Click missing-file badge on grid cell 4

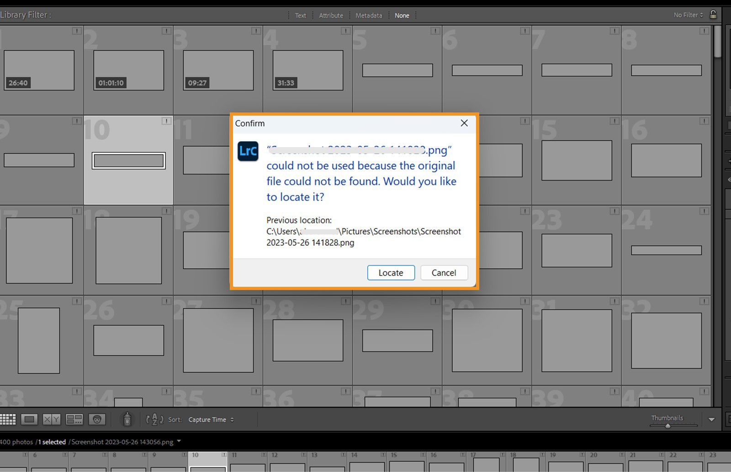pos(346,31)
